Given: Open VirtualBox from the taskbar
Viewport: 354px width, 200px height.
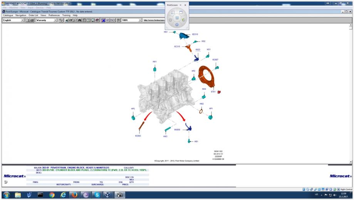Looking at the screenshot, I should 108,195.
